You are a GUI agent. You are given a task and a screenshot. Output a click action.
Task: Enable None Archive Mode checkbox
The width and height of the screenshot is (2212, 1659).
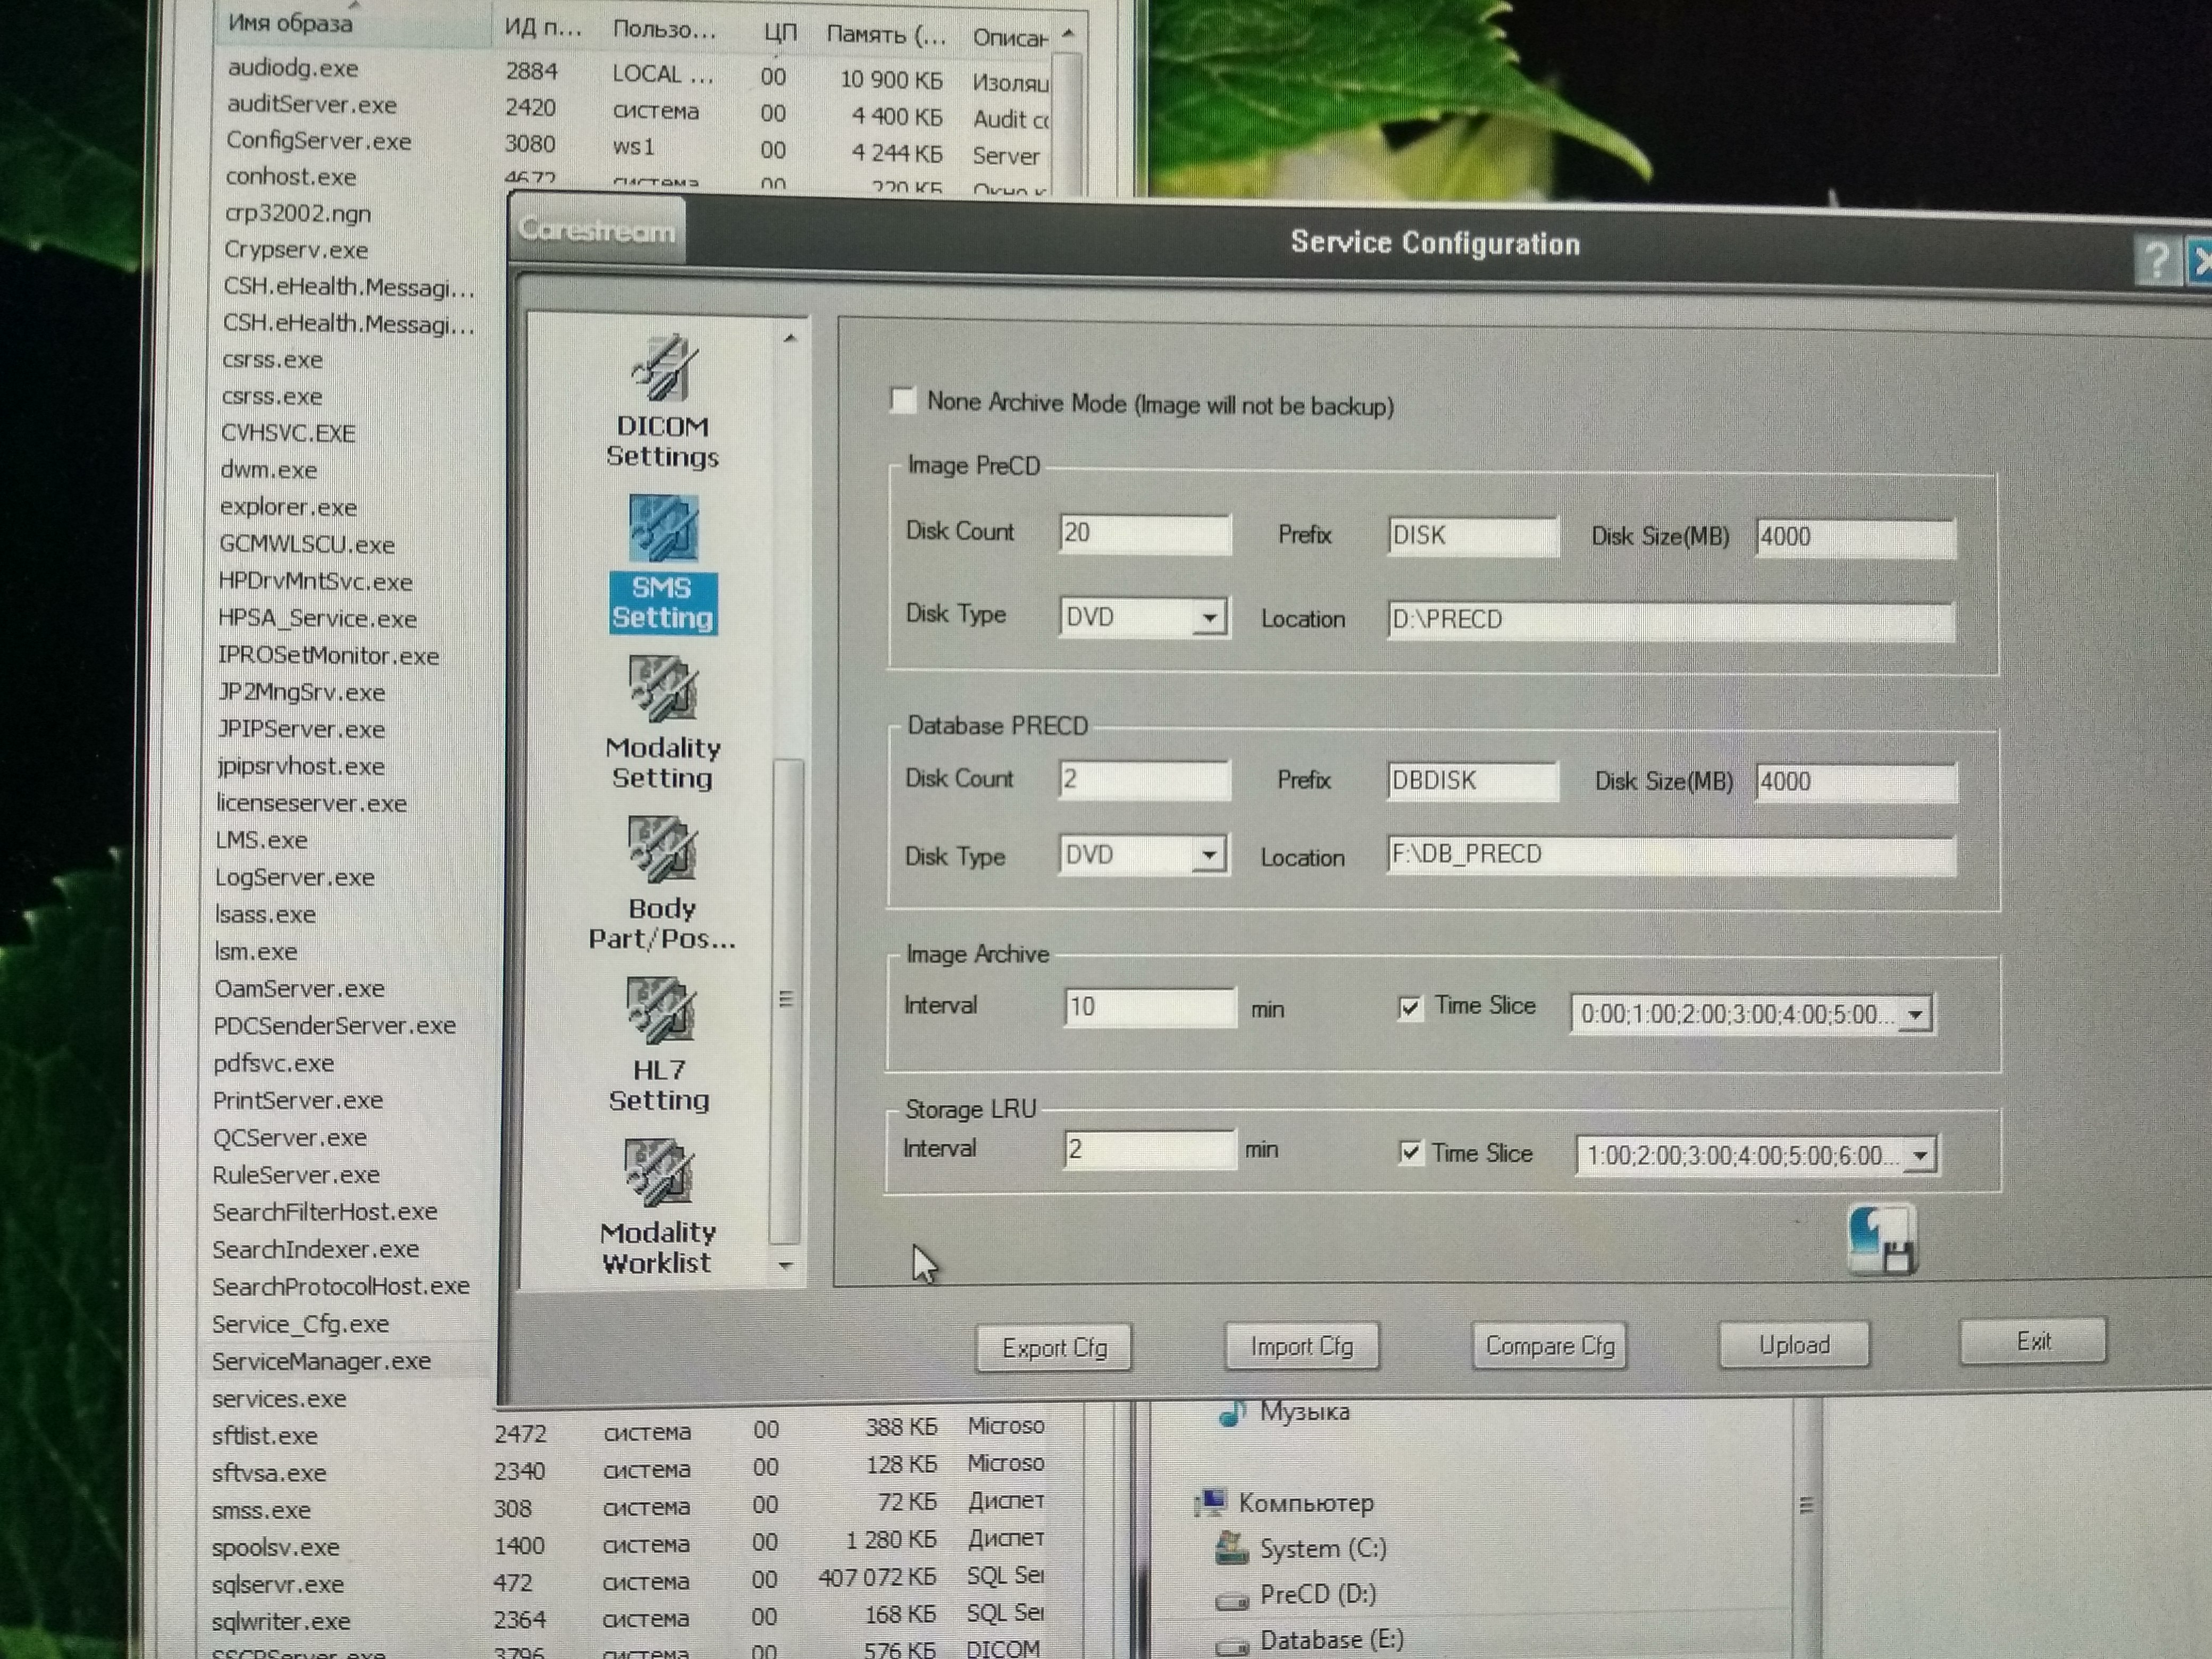pos(903,401)
